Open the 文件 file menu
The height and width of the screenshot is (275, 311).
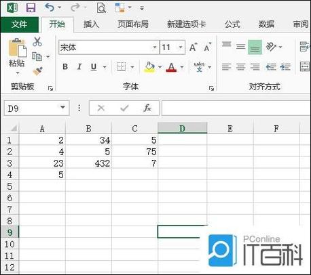coord(20,24)
